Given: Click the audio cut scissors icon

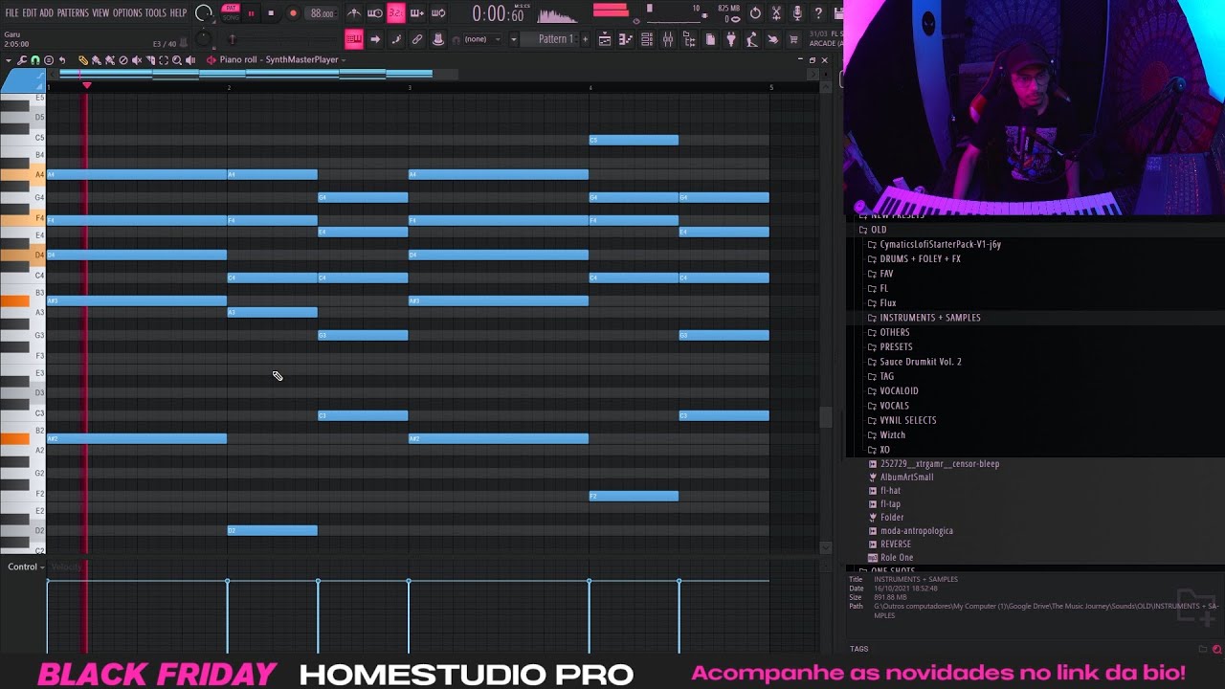Looking at the screenshot, I should coord(776,13).
